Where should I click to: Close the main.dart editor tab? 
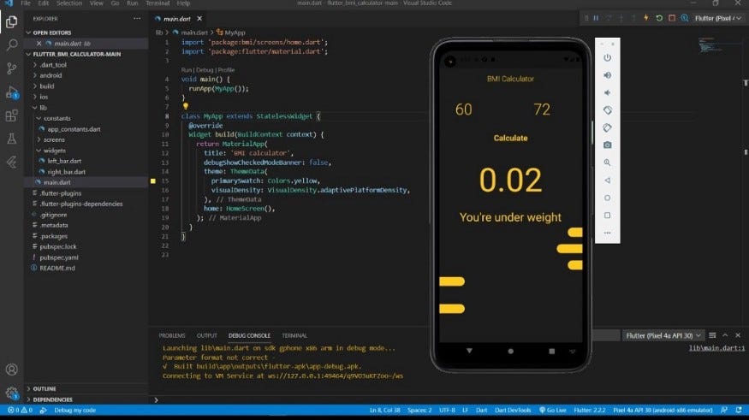(x=199, y=19)
